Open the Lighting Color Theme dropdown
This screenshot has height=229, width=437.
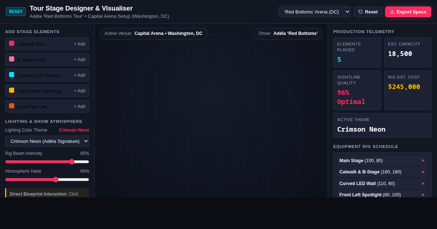point(47,141)
